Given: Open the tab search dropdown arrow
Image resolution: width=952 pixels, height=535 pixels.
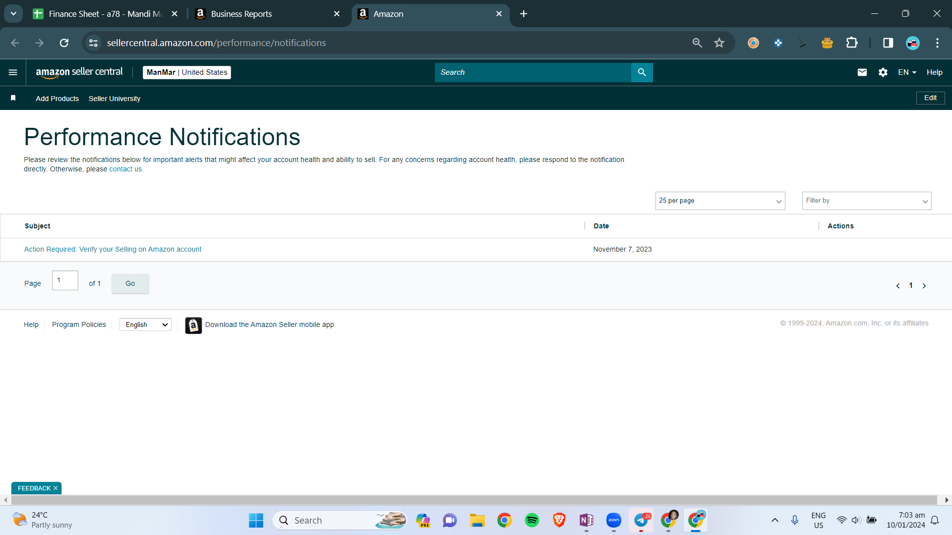Looking at the screenshot, I should tap(13, 14).
